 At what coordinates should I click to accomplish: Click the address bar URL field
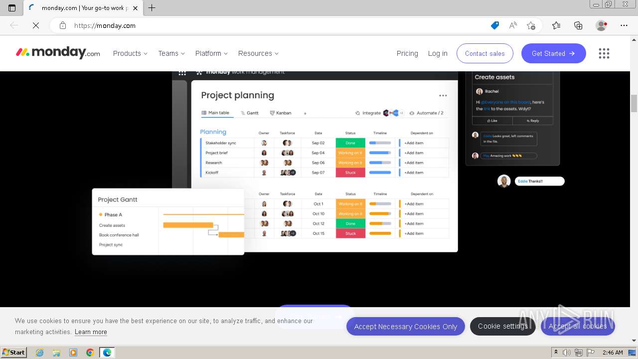tap(279, 25)
